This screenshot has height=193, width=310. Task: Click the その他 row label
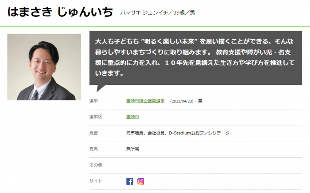(x=96, y=165)
